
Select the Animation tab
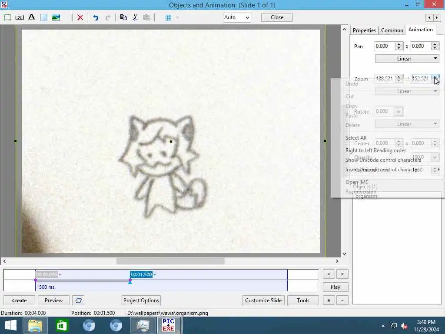(421, 30)
